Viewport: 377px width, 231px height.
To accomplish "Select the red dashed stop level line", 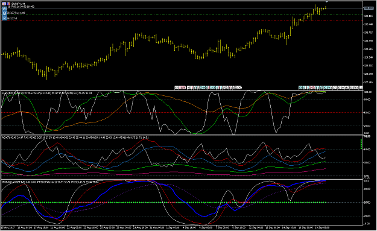I will coord(183,20).
